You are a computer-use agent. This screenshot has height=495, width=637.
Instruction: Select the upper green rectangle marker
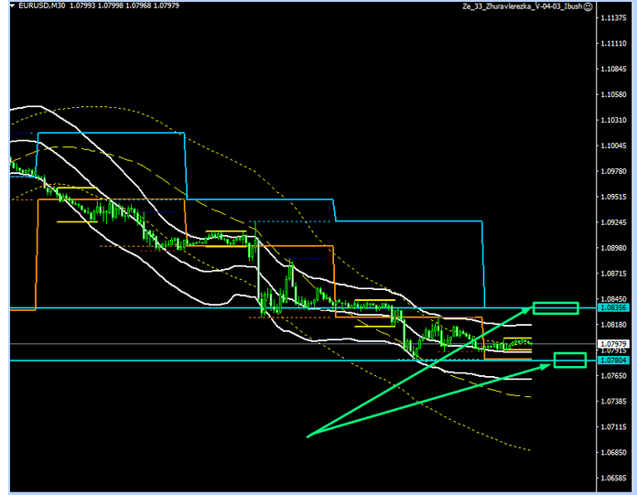tap(556, 308)
